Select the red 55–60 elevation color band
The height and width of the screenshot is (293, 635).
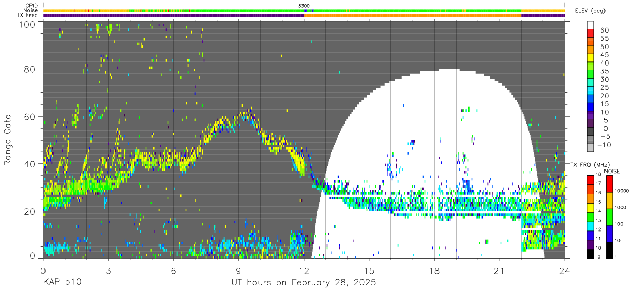(591, 34)
